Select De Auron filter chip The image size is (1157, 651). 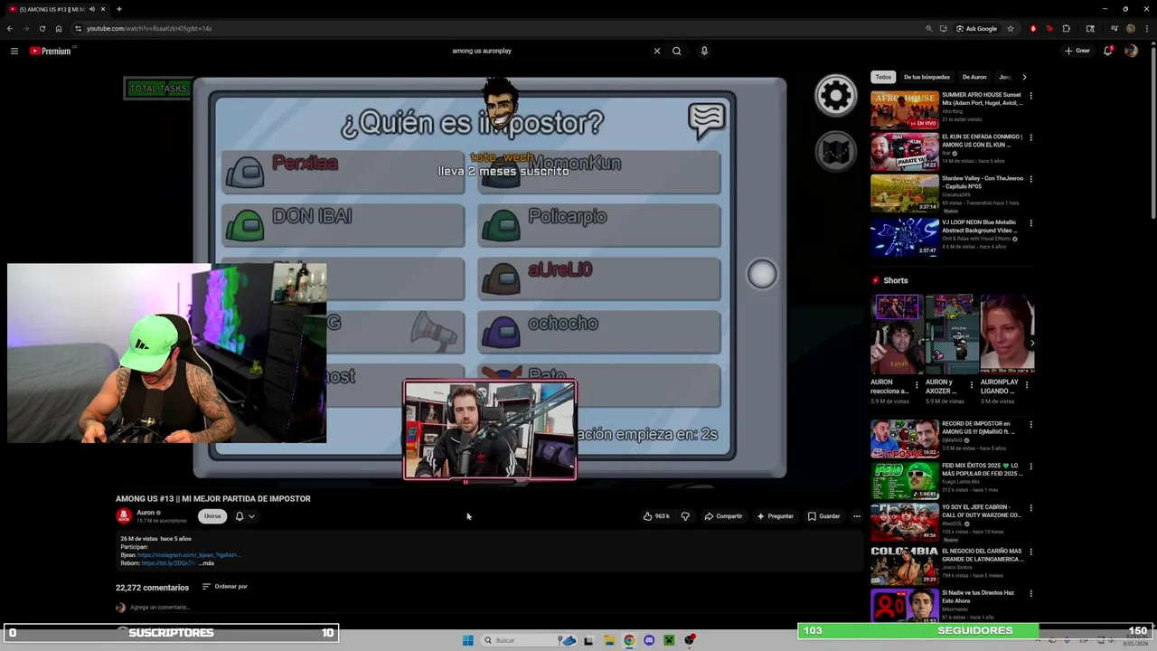(974, 77)
